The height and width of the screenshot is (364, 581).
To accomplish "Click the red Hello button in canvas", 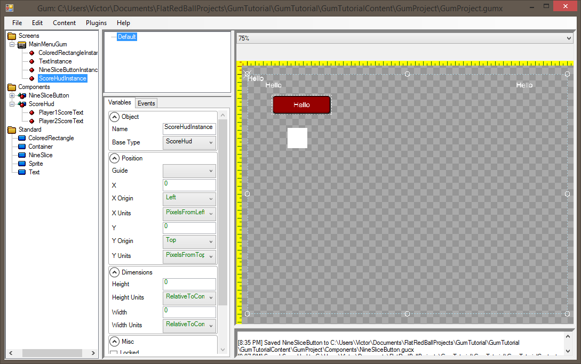I will [x=301, y=105].
